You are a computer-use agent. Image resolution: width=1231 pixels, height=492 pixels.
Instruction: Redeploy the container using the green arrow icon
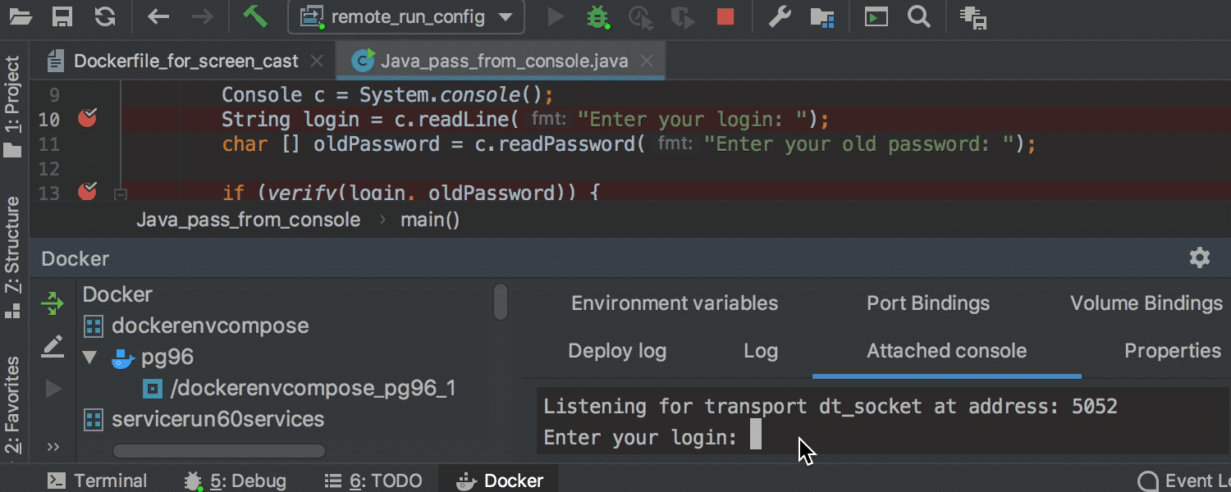click(x=53, y=303)
